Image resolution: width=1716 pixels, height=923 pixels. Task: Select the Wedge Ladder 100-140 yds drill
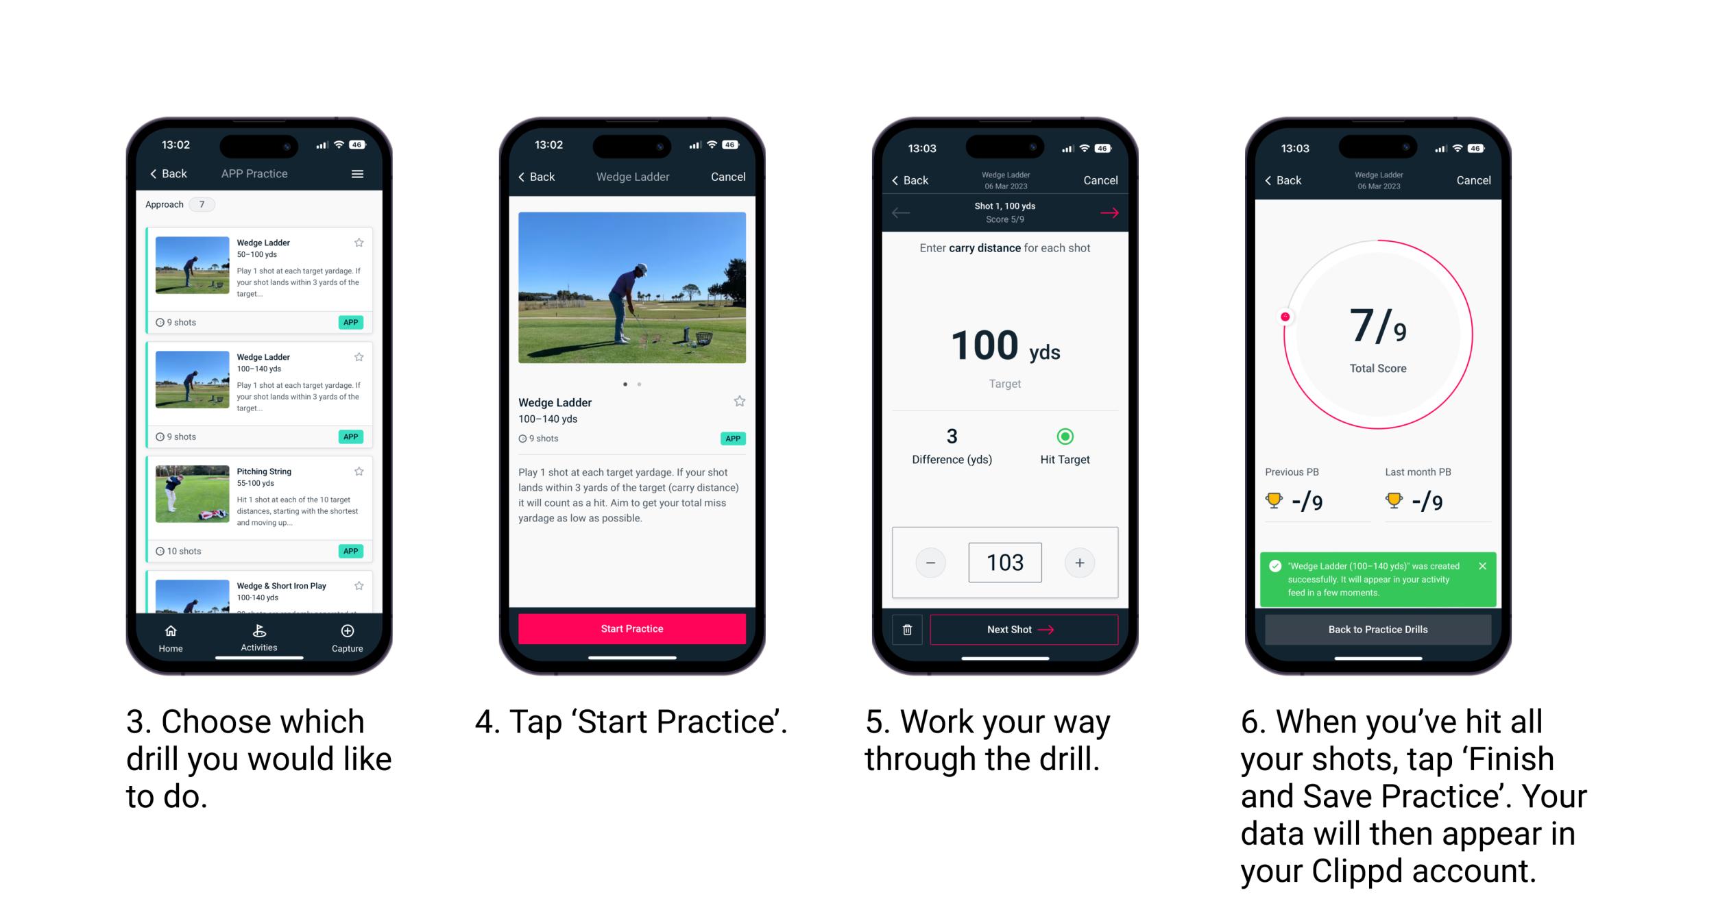pyautogui.click(x=258, y=385)
